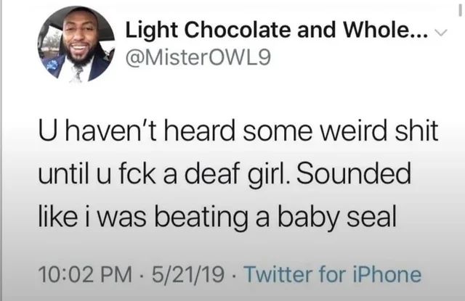Click the tie in the avatar photo
This screenshot has height=301, width=465.
76,71
